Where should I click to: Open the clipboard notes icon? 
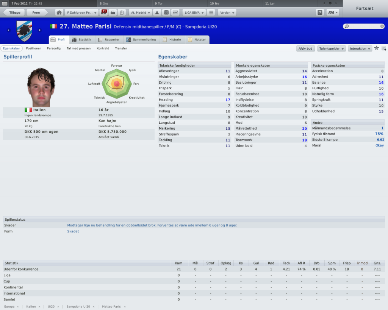[122, 12]
